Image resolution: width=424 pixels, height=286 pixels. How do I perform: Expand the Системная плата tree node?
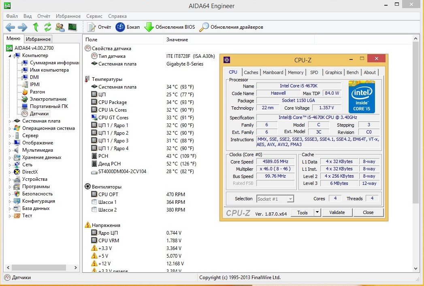[x=10, y=121]
